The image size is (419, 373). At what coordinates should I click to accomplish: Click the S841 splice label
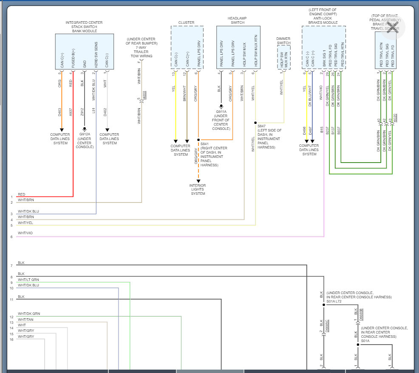(204, 144)
